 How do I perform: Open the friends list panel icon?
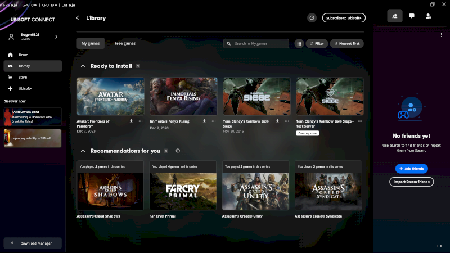tap(395, 16)
